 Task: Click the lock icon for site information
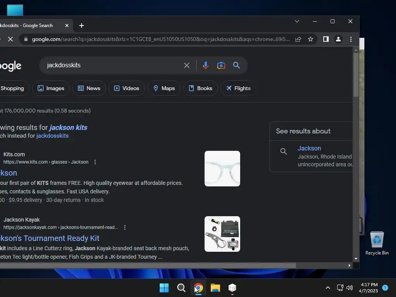[26, 39]
